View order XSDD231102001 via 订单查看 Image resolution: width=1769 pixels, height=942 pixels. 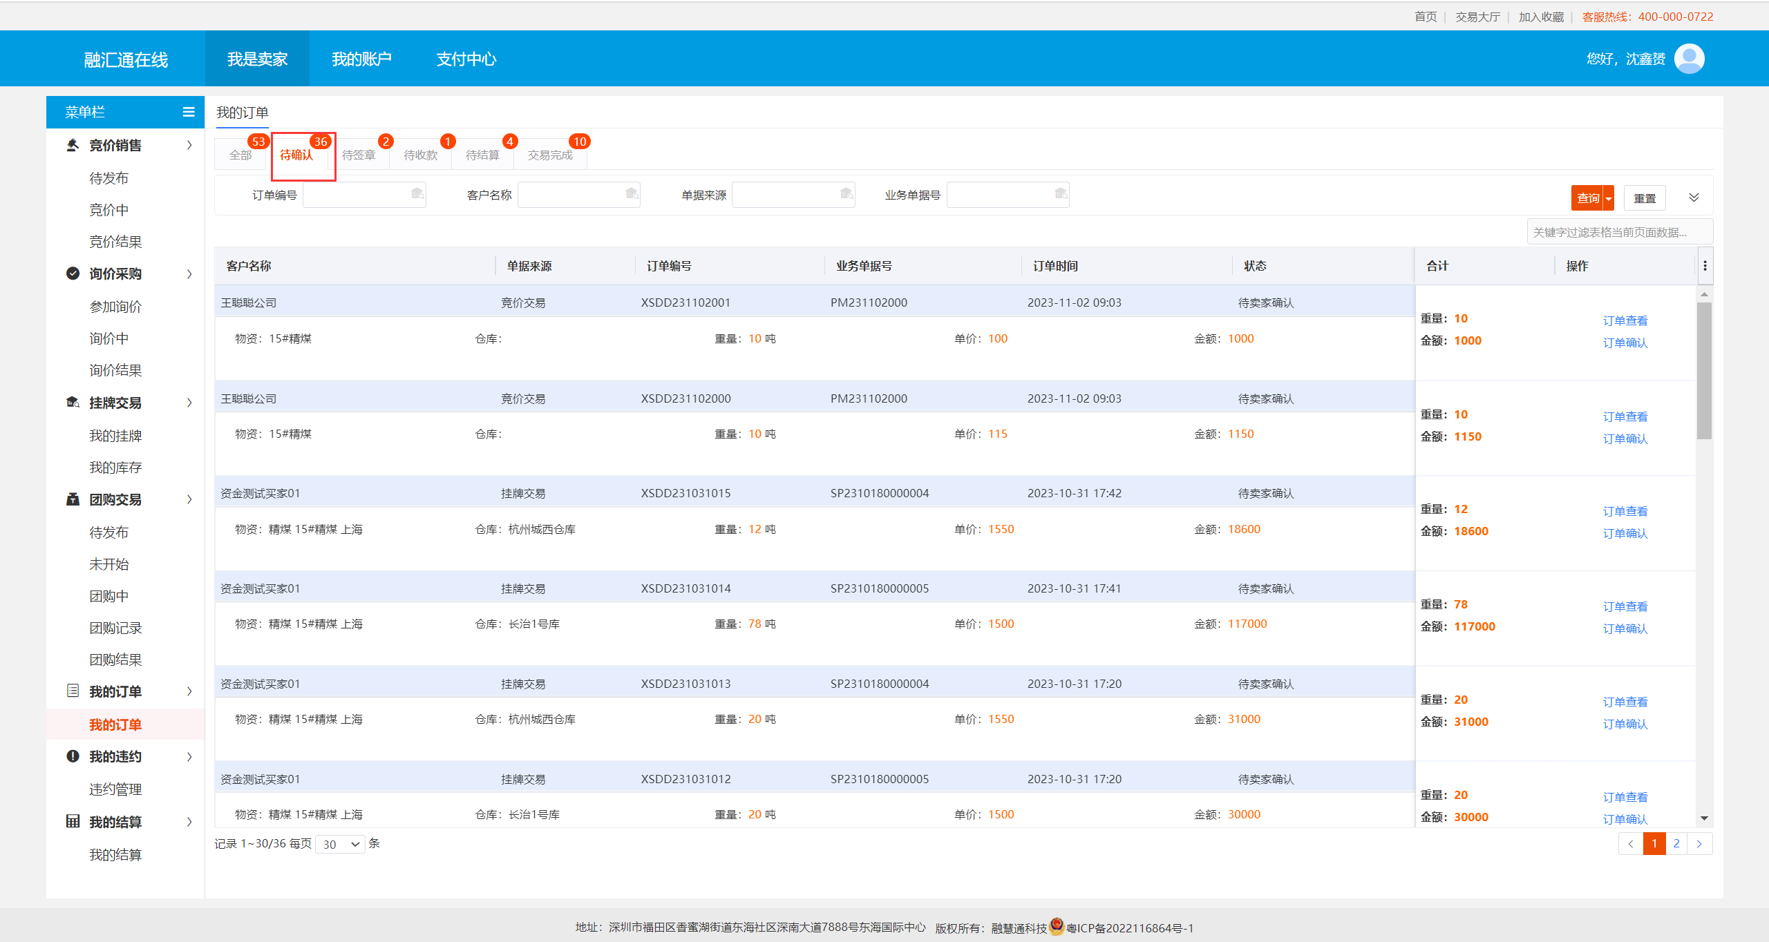1625,320
